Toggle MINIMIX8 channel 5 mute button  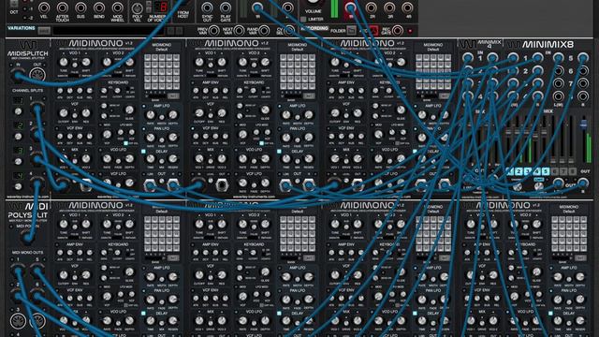546,171
